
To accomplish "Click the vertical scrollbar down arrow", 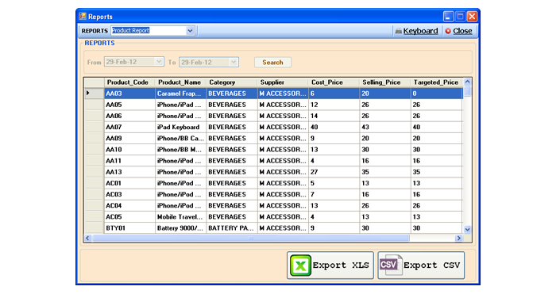I will click(467, 229).
